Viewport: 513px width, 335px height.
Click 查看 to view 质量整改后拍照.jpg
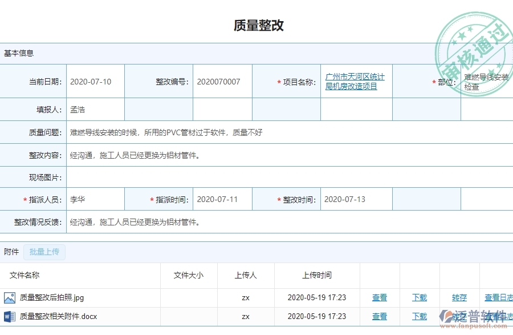coord(380,297)
